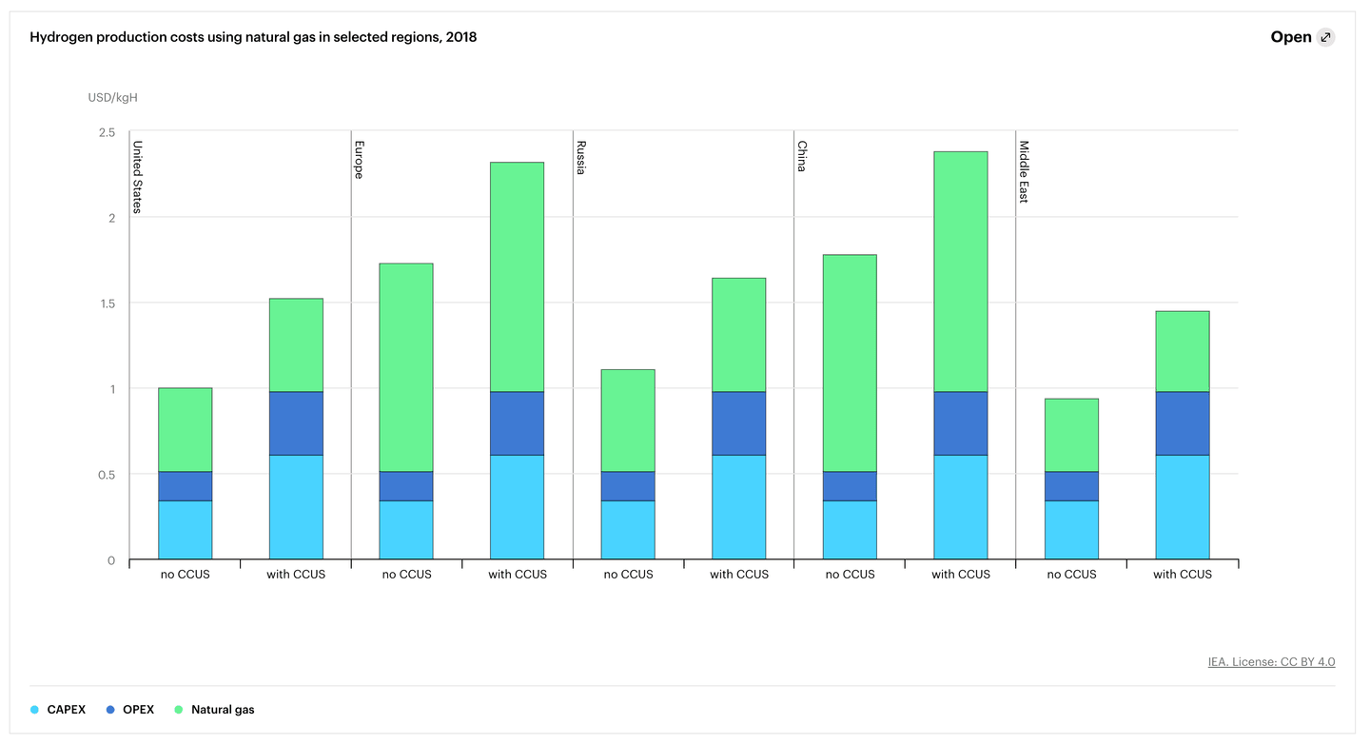This screenshot has height=744, width=1370.
Task: Click the green Natural gas legend dot
Action: click(178, 710)
